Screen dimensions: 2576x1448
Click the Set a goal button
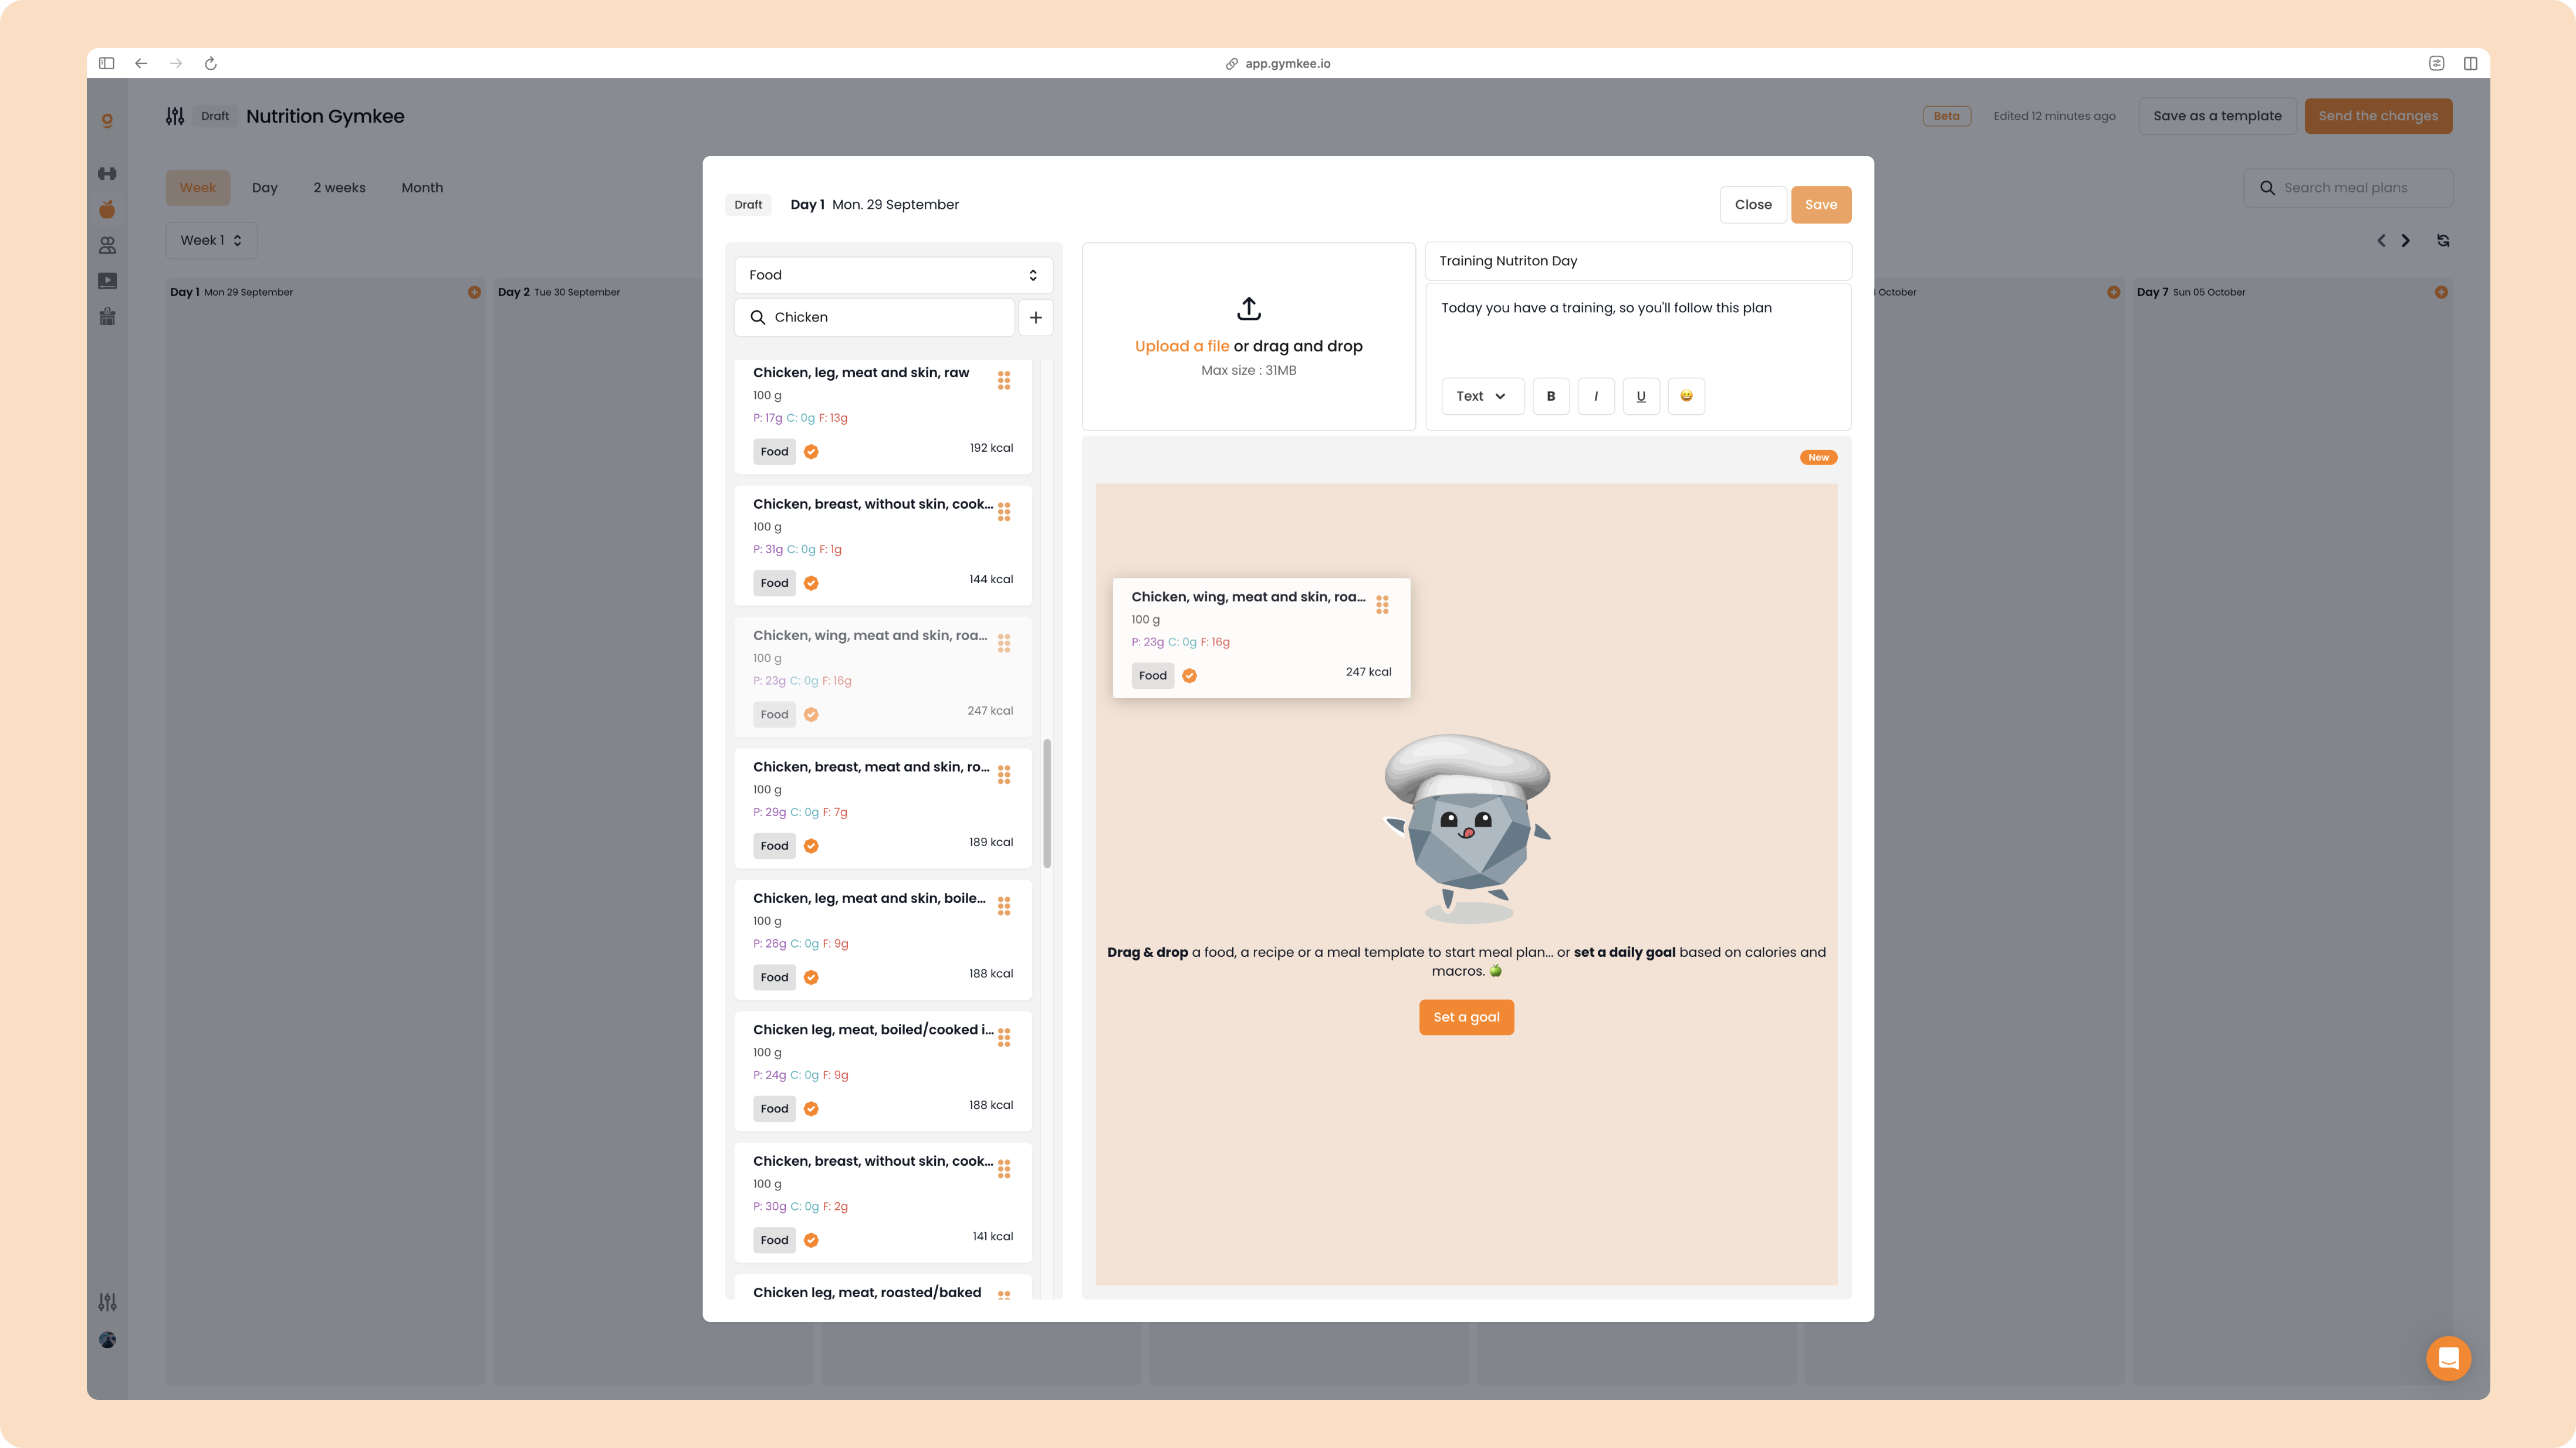tap(1466, 1017)
